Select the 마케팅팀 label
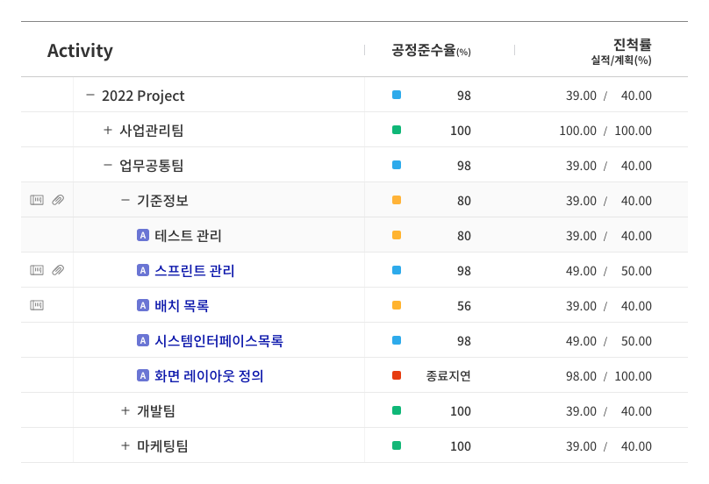The width and height of the screenshot is (709, 484). (x=163, y=446)
